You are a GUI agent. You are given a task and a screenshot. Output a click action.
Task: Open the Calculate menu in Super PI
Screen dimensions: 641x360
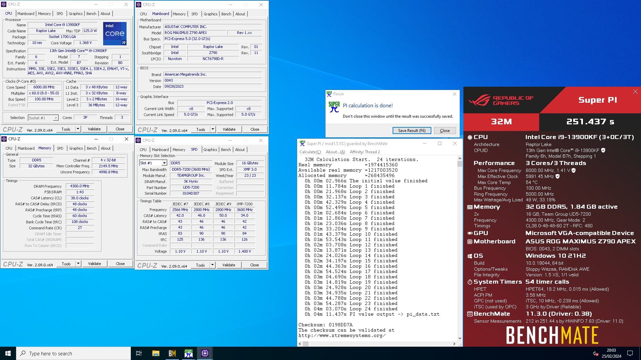tap(310, 152)
